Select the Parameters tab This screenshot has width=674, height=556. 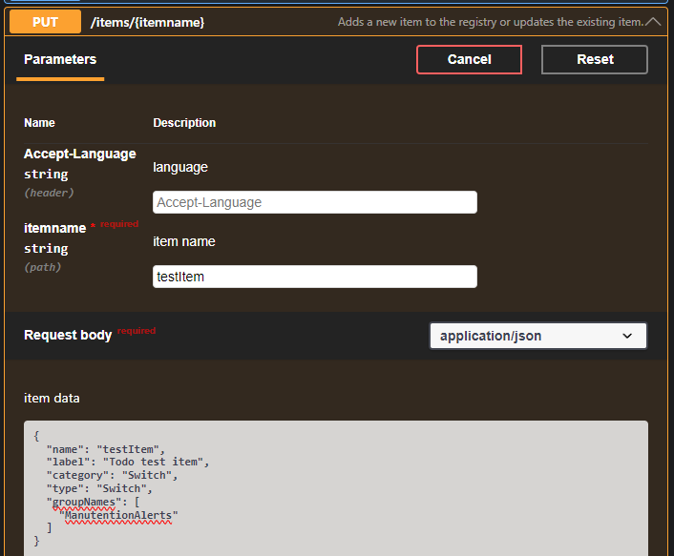click(x=60, y=59)
